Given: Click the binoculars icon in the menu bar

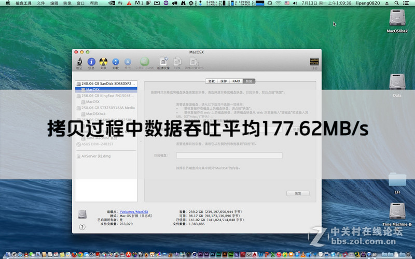Looking at the screenshot, I should [183, 3].
